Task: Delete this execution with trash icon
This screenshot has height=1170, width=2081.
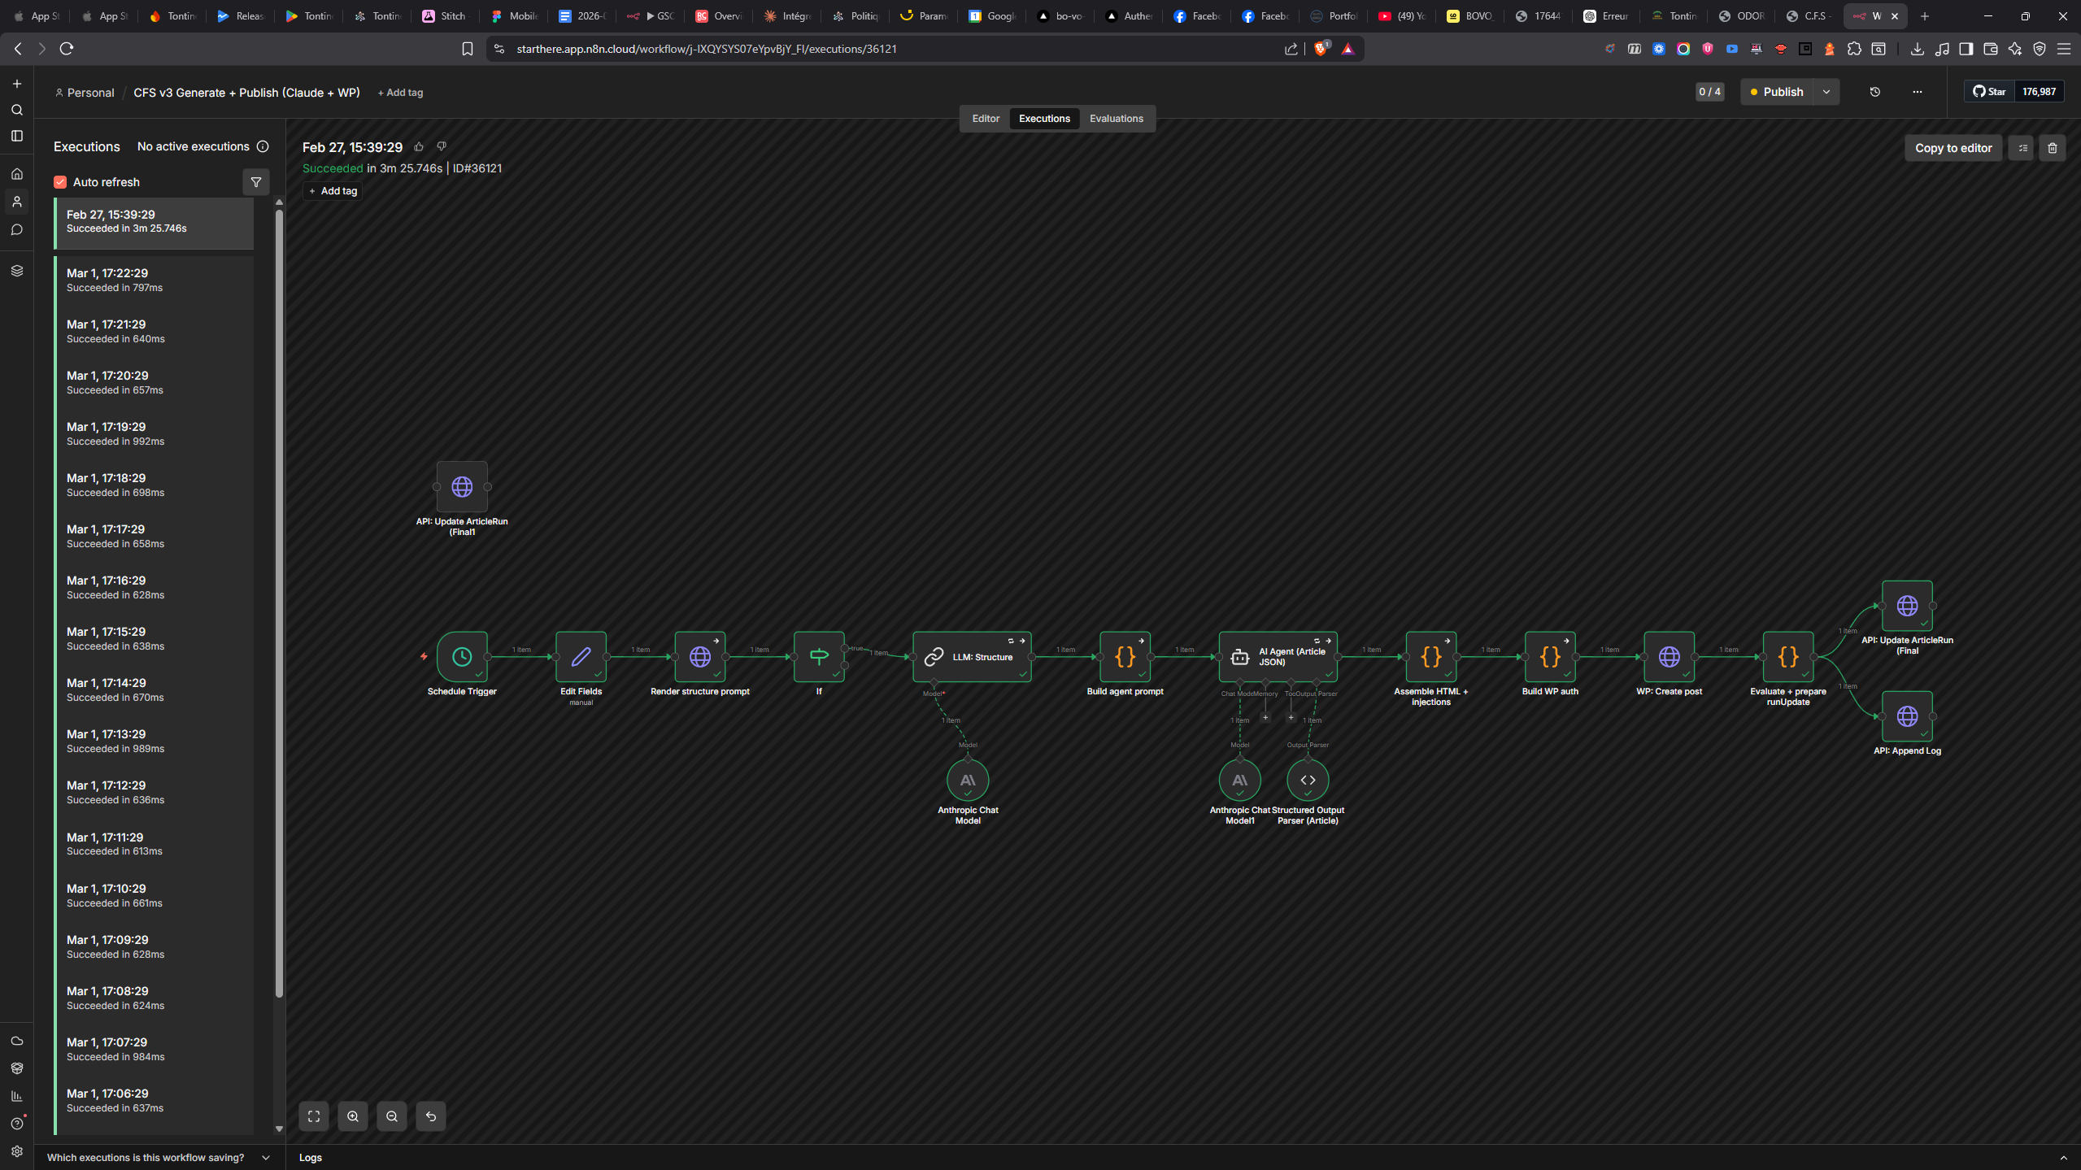Action: point(2052,148)
